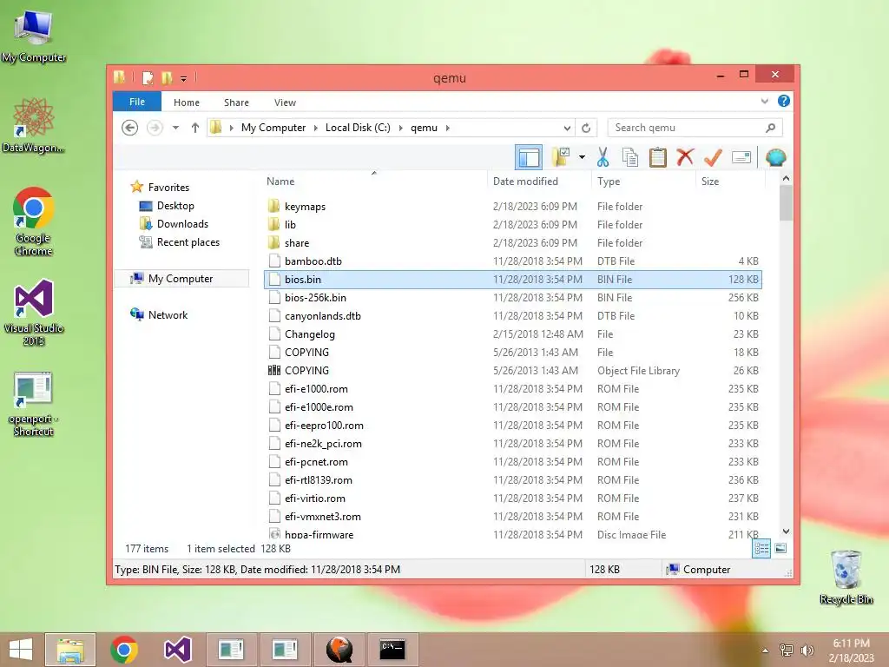This screenshot has height=667, width=889.
Task: Click the blue shell icon in toolbar
Action: (775, 157)
